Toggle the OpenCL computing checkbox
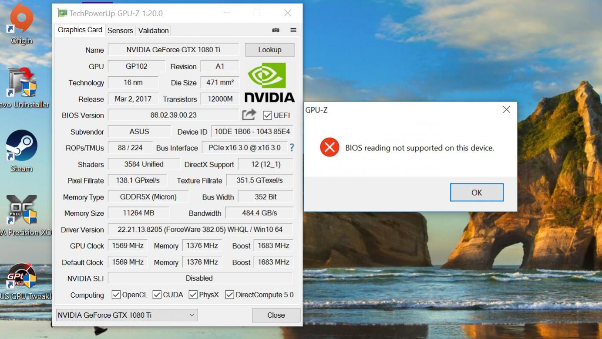Screen dimensions: 602x339 (x=116, y=295)
